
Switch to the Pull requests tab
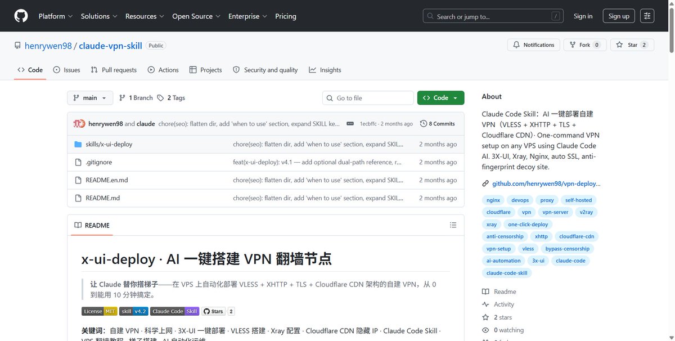point(114,70)
